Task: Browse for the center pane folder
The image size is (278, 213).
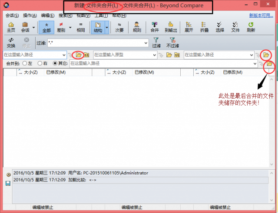Action: 169,55
